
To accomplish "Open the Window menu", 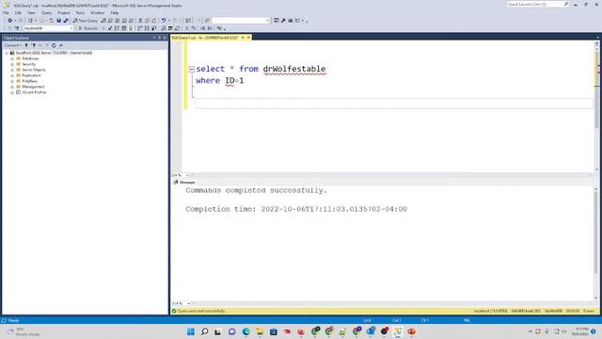I will [x=97, y=12].
